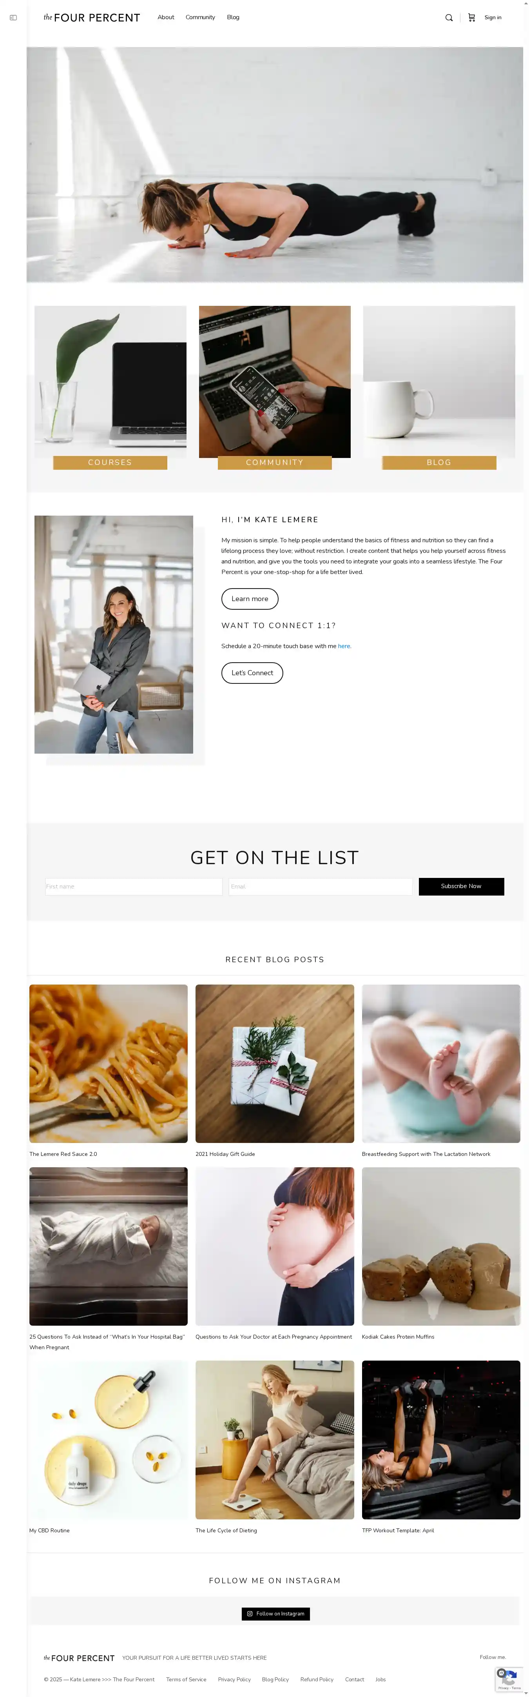Click the Four Percent header logo
529x1697 pixels.
pos(91,18)
